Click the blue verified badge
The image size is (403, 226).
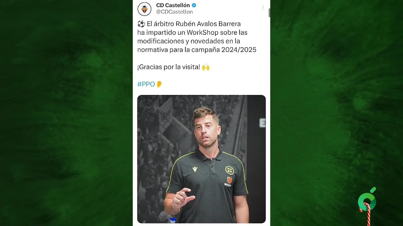194,5
